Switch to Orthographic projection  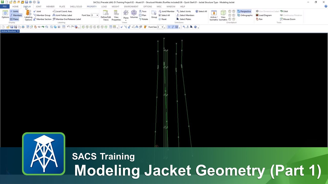[245, 15]
